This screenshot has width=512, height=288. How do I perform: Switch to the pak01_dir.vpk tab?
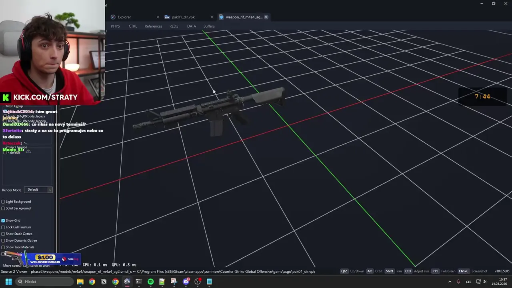(188, 17)
